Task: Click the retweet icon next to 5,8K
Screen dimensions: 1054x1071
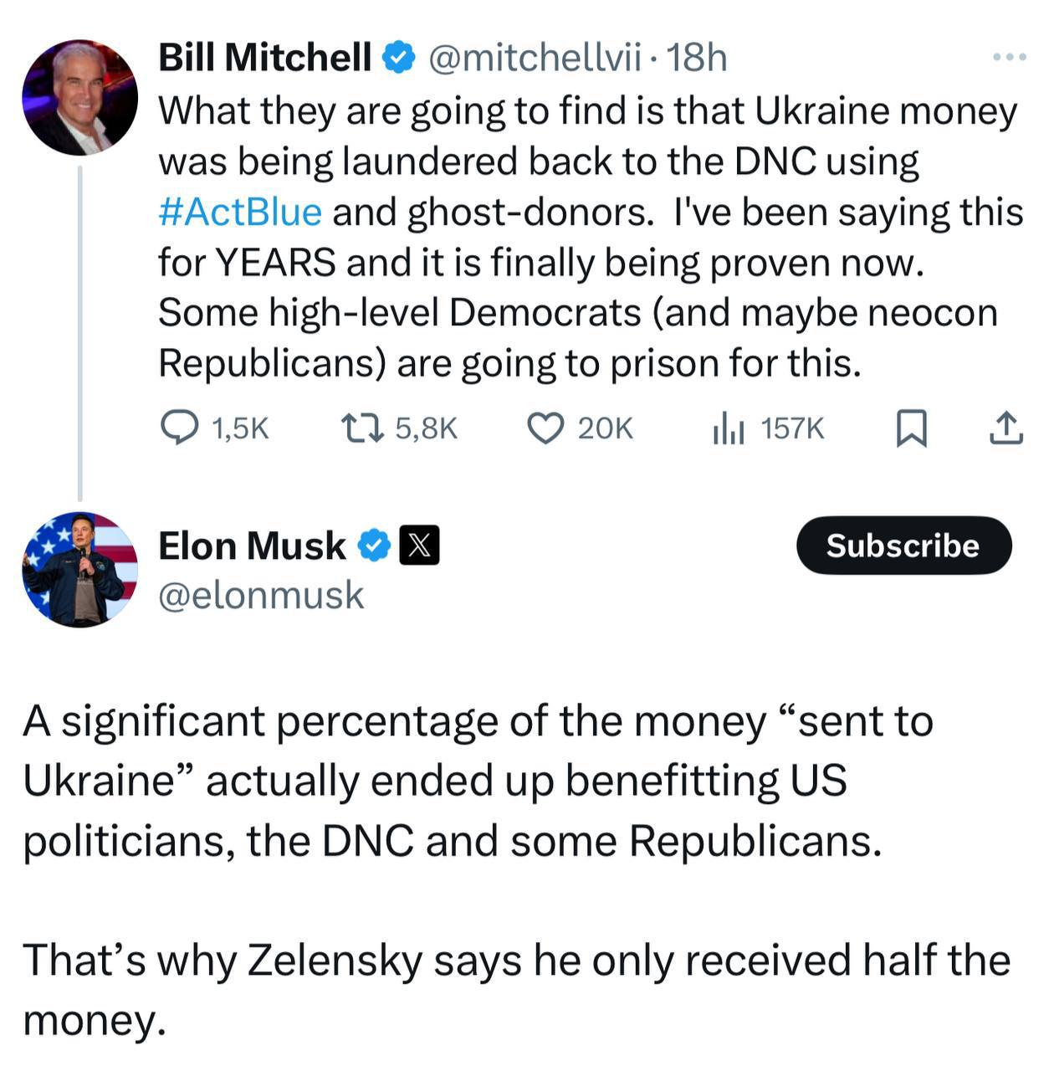Action: (x=363, y=428)
